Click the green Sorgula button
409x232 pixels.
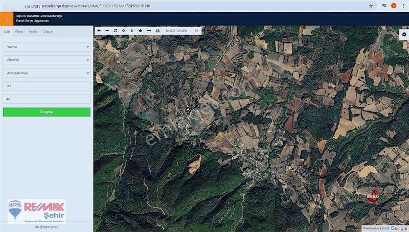click(47, 112)
